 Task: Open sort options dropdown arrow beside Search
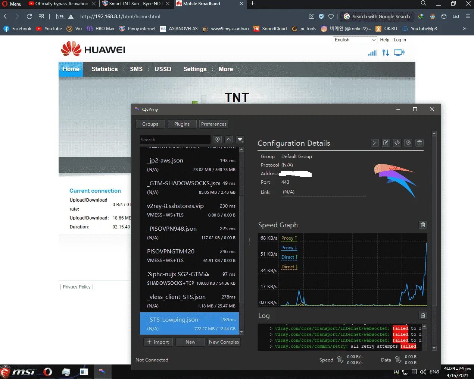(240, 139)
